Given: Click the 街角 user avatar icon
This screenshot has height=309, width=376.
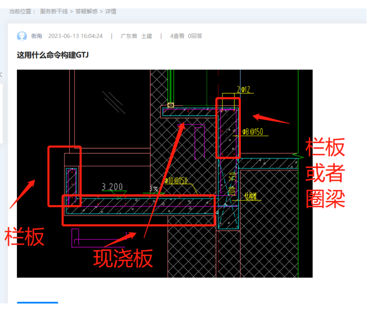Looking at the screenshot, I should [x=22, y=36].
